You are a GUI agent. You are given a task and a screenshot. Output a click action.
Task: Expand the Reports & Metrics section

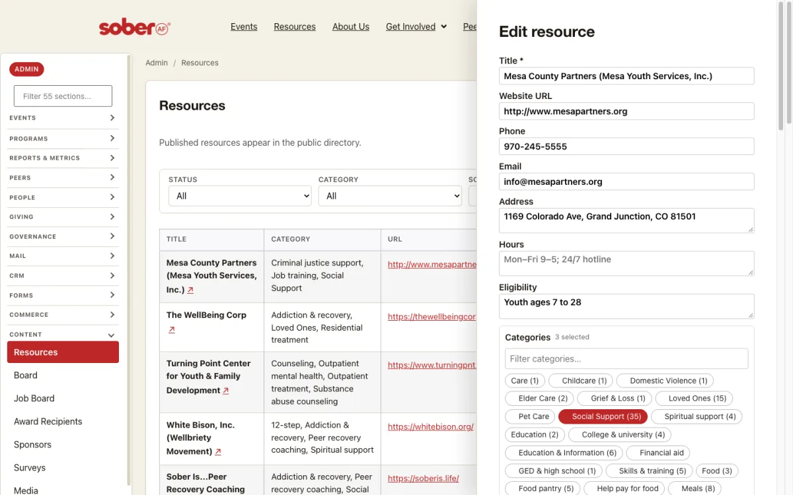[x=63, y=158]
